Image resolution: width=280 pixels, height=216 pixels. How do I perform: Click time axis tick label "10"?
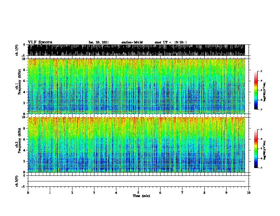pos(249,193)
